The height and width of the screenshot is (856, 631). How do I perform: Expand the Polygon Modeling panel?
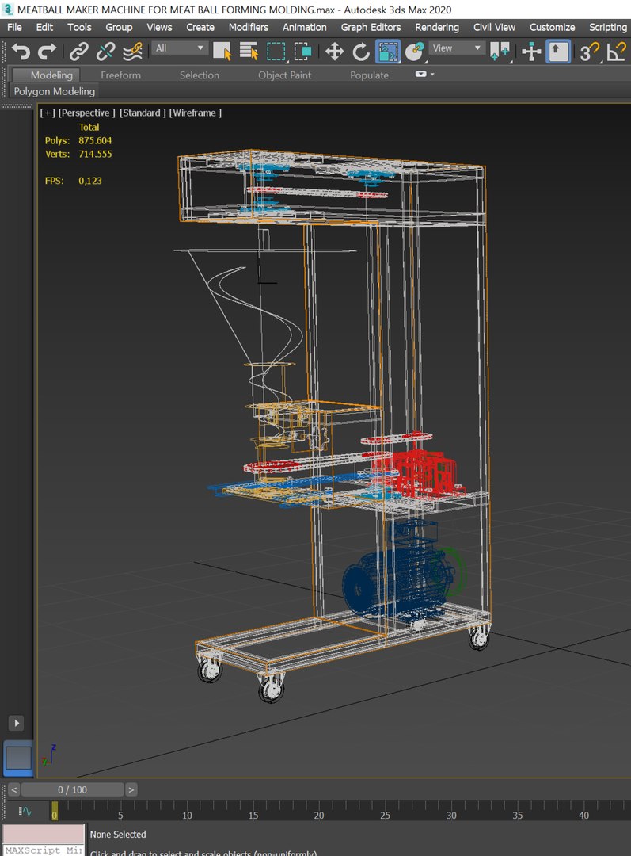coord(54,91)
